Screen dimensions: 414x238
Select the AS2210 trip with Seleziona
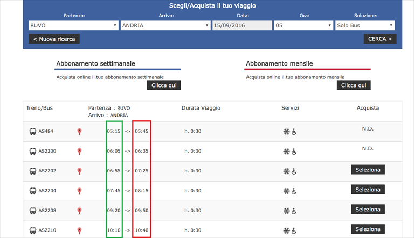368,229
